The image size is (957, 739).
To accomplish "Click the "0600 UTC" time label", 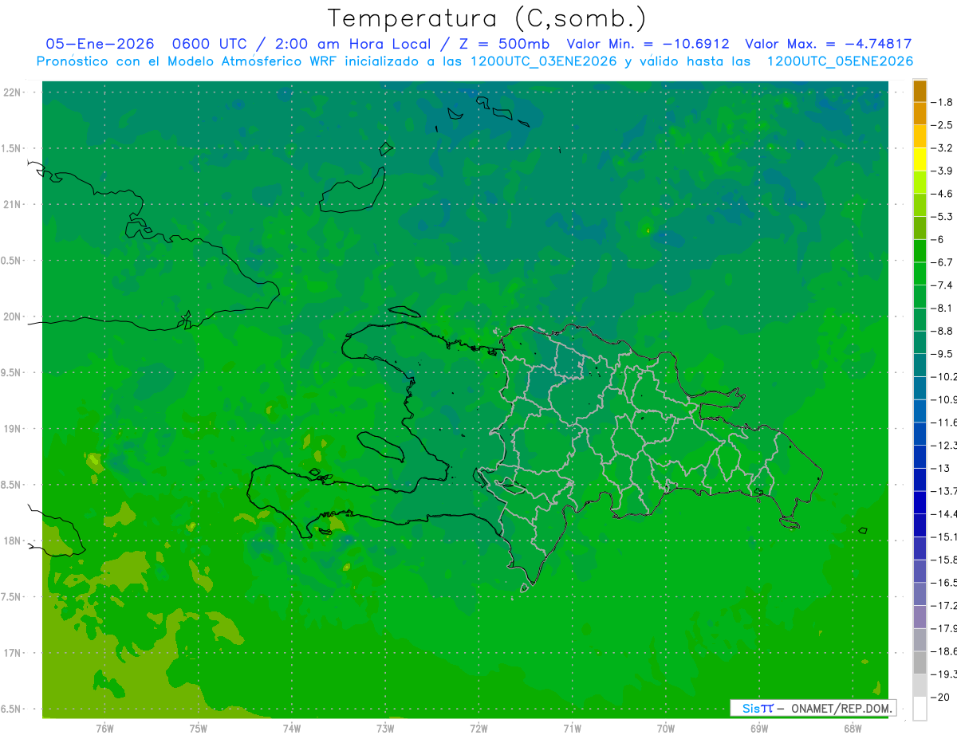I will tap(211, 44).
